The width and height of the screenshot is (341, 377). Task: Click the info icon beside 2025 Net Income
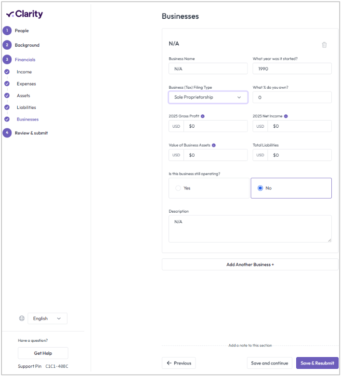pos(286,116)
